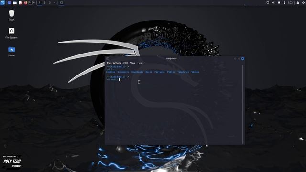The image size is (306, 172).
Task: Click the terminal vertical scrollbar
Action: (x=243, y=105)
